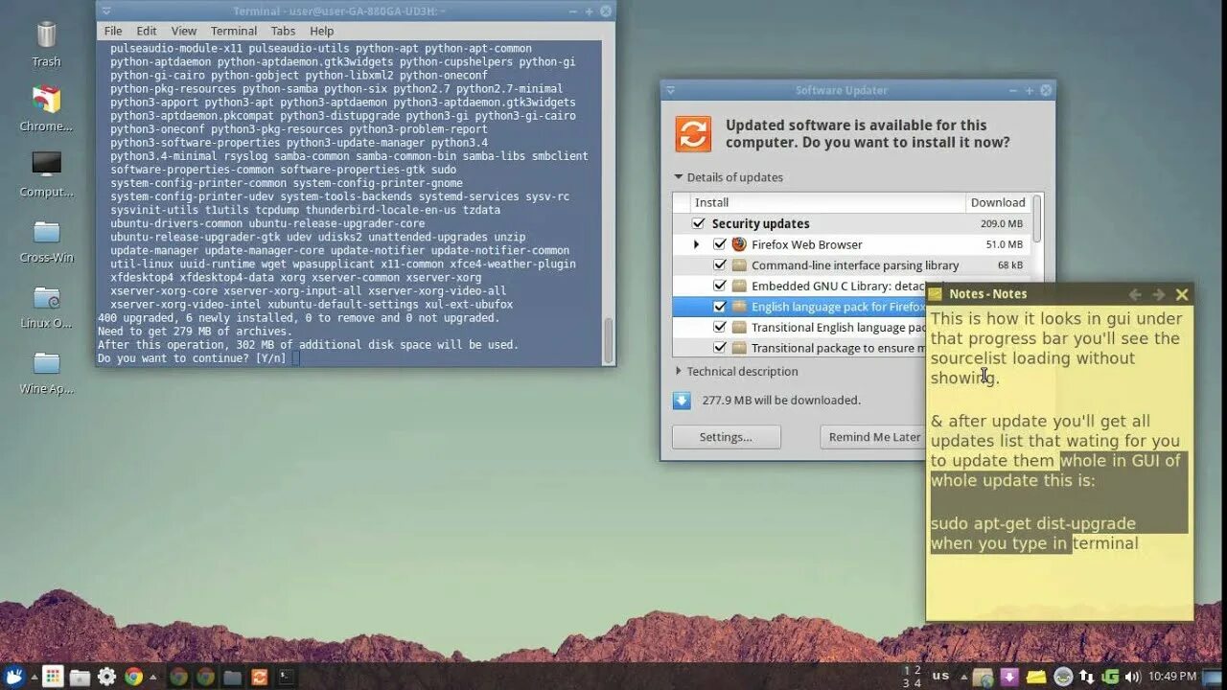The width and height of the screenshot is (1227, 690).
Task: Uncheck Transitional package to ensure checkbox
Action: (720, 348)
